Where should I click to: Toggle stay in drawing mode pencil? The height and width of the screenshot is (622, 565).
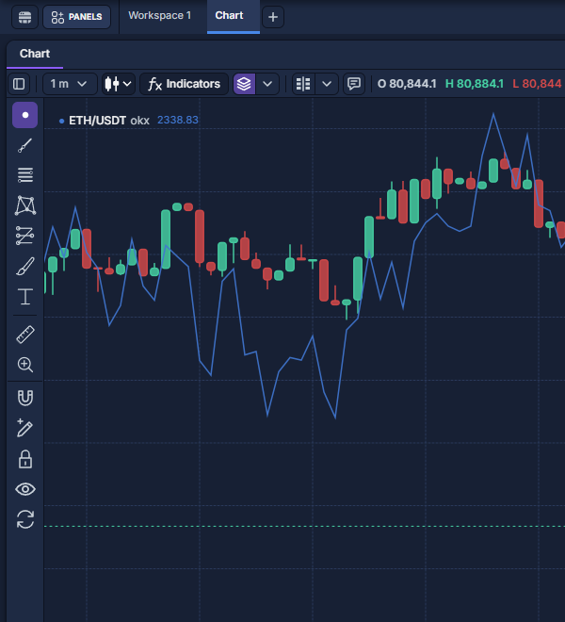click(25, 428)
